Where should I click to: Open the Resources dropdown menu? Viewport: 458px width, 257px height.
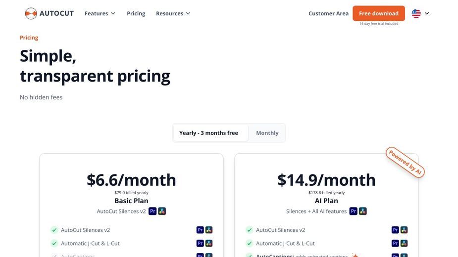[173, 13]
